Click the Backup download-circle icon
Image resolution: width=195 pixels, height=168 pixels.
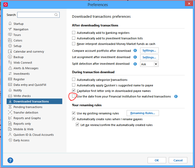tap(10, 57)
